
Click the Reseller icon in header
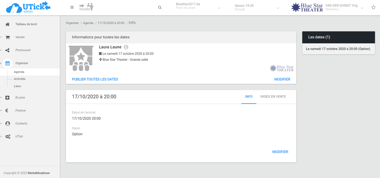pos(86,7)
